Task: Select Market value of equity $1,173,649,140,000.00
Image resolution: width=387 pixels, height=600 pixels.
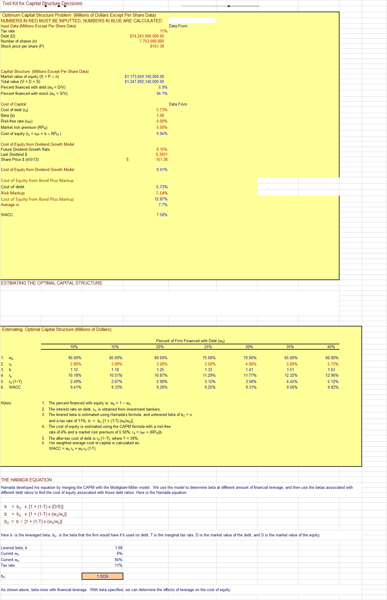Action: pyautogui.click(x=144, y=77)
